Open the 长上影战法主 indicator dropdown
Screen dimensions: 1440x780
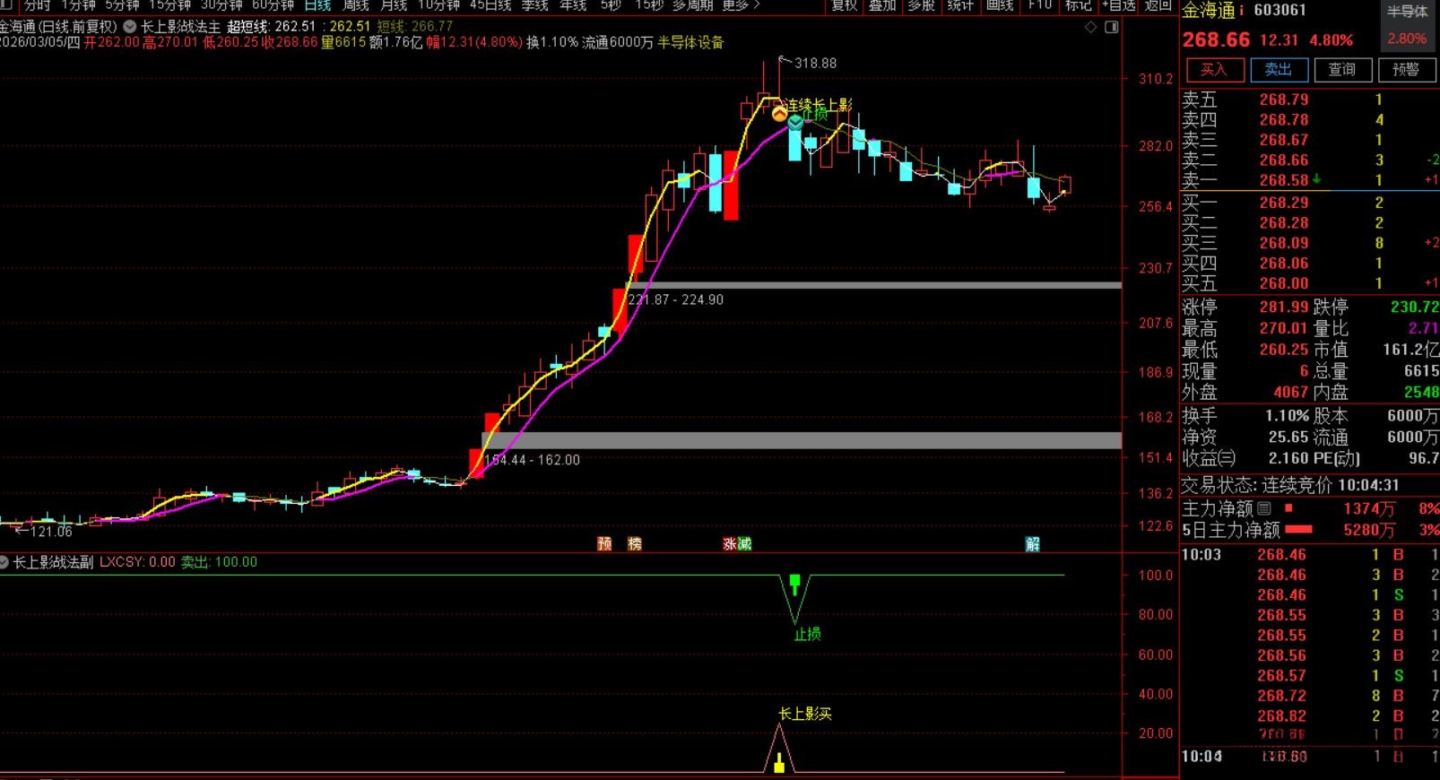pyautogui.click(x=130, y=27)
